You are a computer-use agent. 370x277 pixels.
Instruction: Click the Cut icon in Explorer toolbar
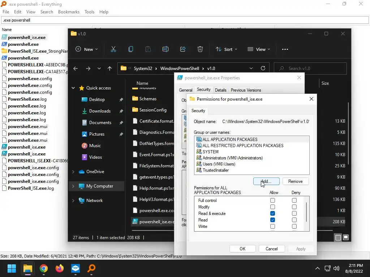coord(113,49)
